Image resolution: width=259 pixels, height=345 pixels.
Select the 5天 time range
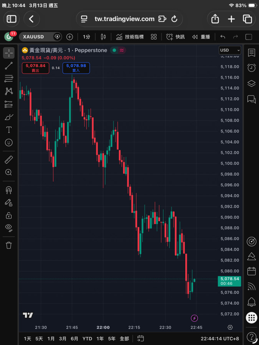39,338
